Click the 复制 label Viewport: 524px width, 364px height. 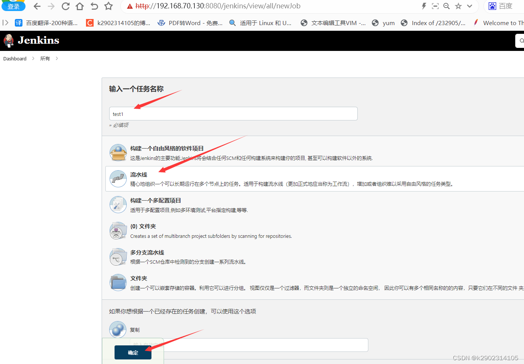(135, 330)
